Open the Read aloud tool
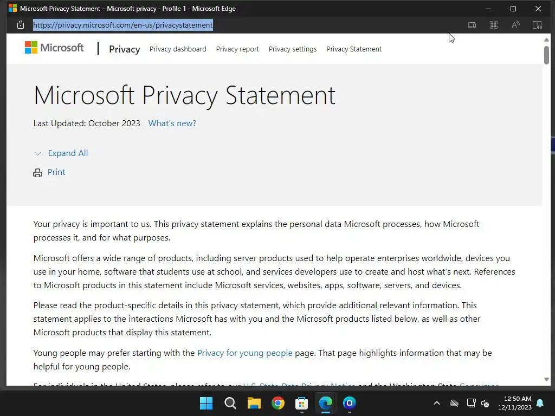 pyautogui.click(x=515, y=25)
